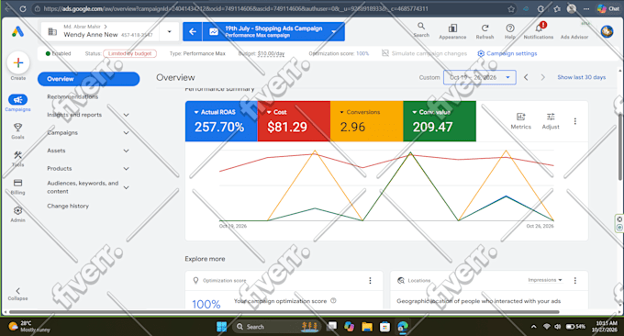Open the Goals trophy icon
The image size is (624, 336).
tap(18, 127)
